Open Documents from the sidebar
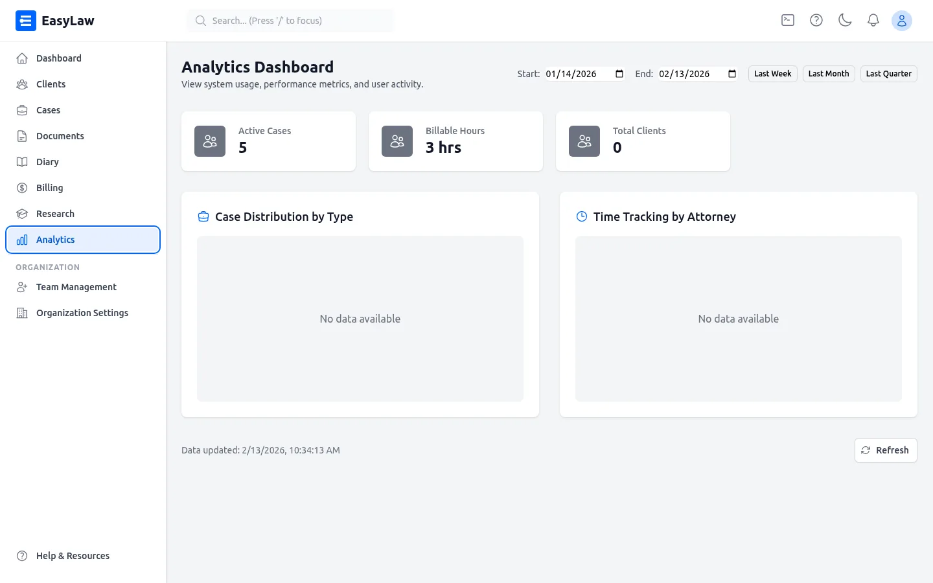This screenshot has height=583, width=933. [60, 136]
